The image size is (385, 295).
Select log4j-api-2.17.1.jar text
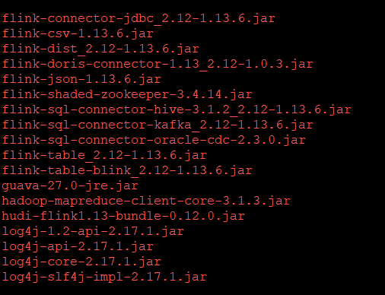[x=78, y=247]
